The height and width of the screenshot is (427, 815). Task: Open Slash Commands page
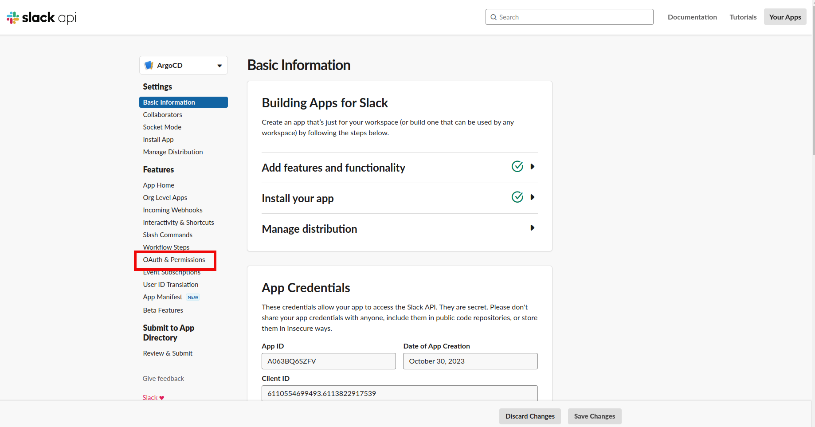[168, 235]
